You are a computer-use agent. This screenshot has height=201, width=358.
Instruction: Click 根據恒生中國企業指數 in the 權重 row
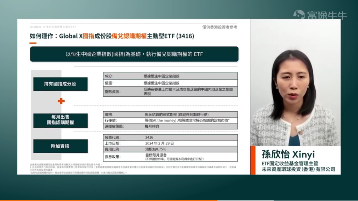[x=162, y=83]
